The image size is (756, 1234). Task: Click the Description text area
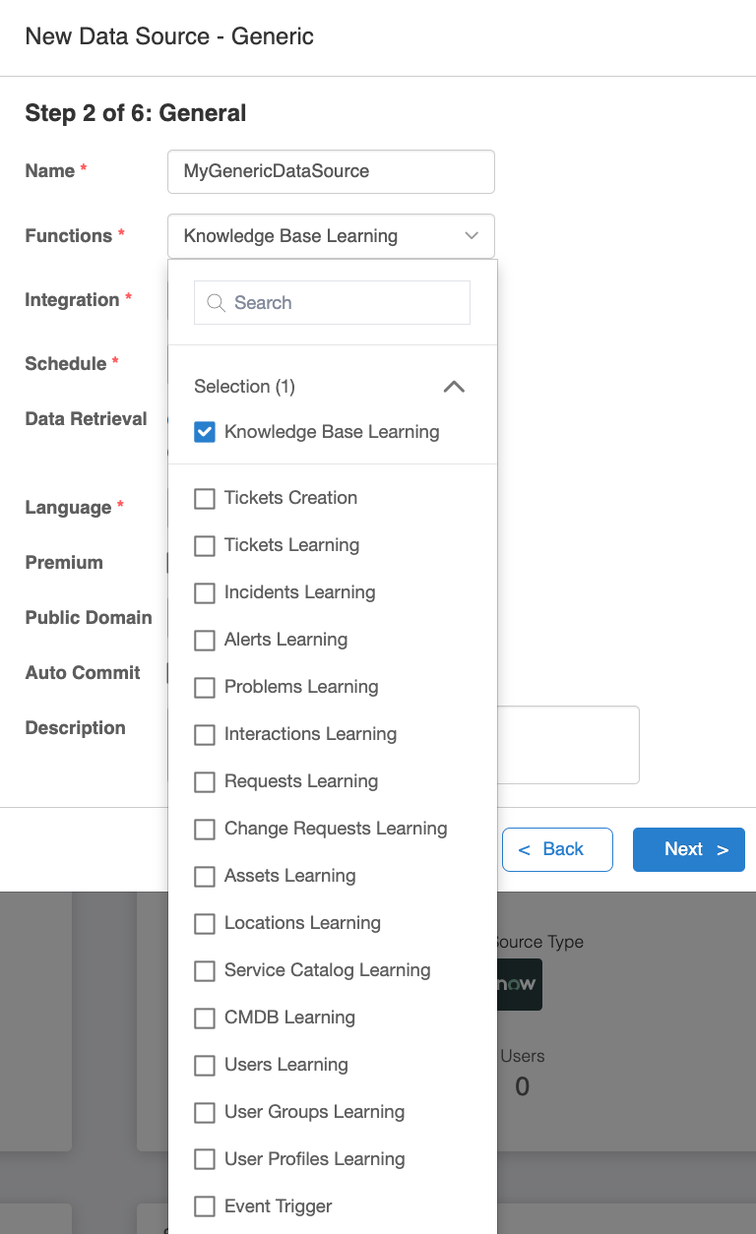(x=568, y=745)
